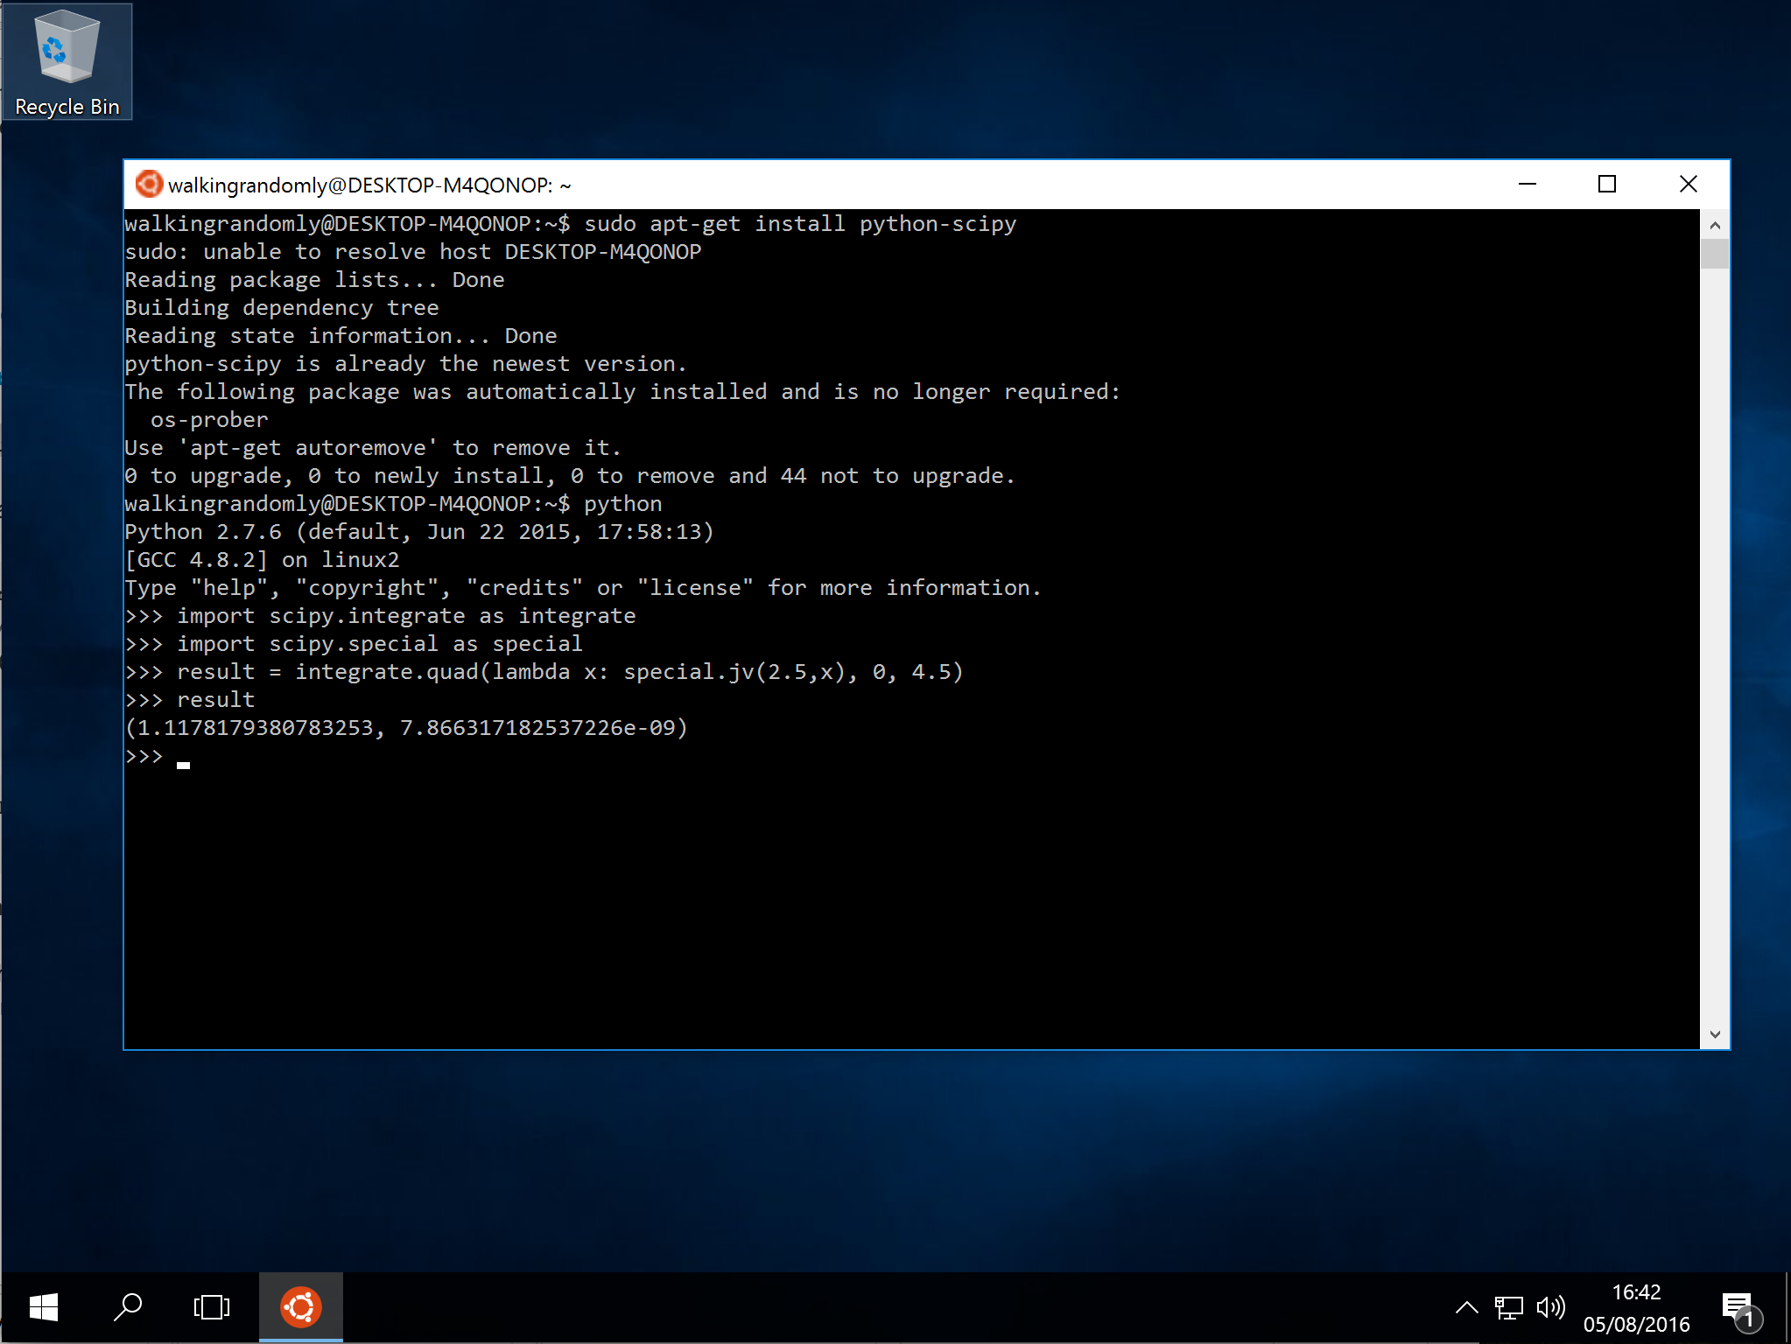The height and width of the screenshot is (1344, 1791).
Task: Click the terminal scrollbar thumb
Action: pos(1714,254)
